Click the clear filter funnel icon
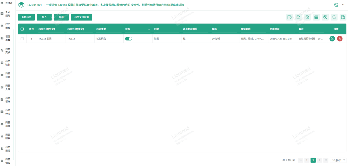 [x=325, y=17]
